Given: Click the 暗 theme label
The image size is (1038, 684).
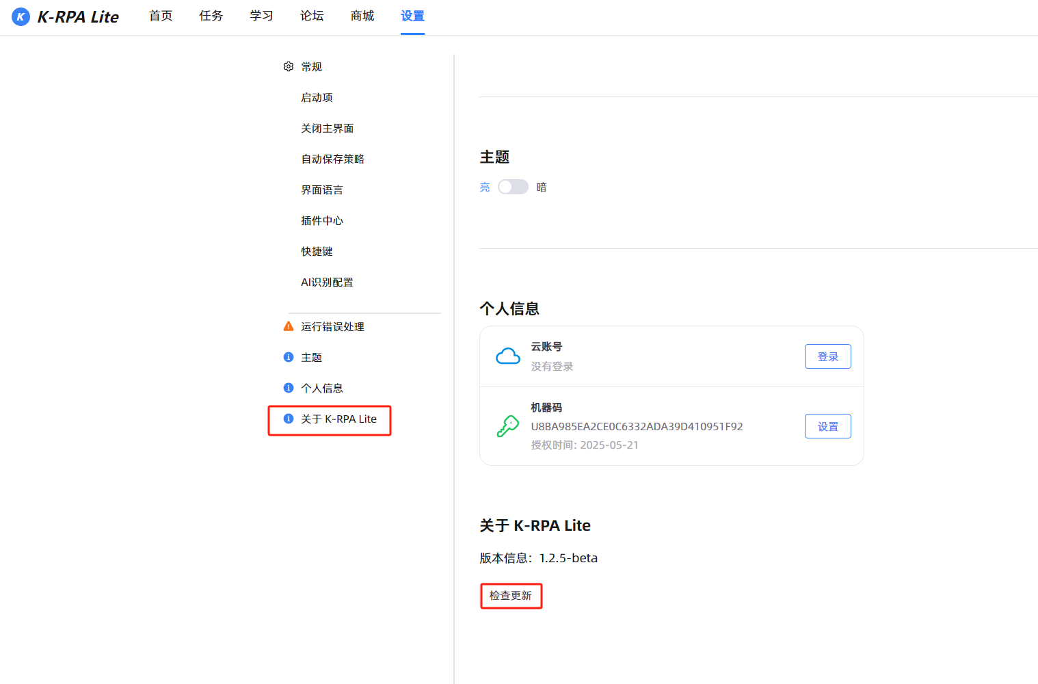Looking at the screenshot, I should [x=542, y=187].
